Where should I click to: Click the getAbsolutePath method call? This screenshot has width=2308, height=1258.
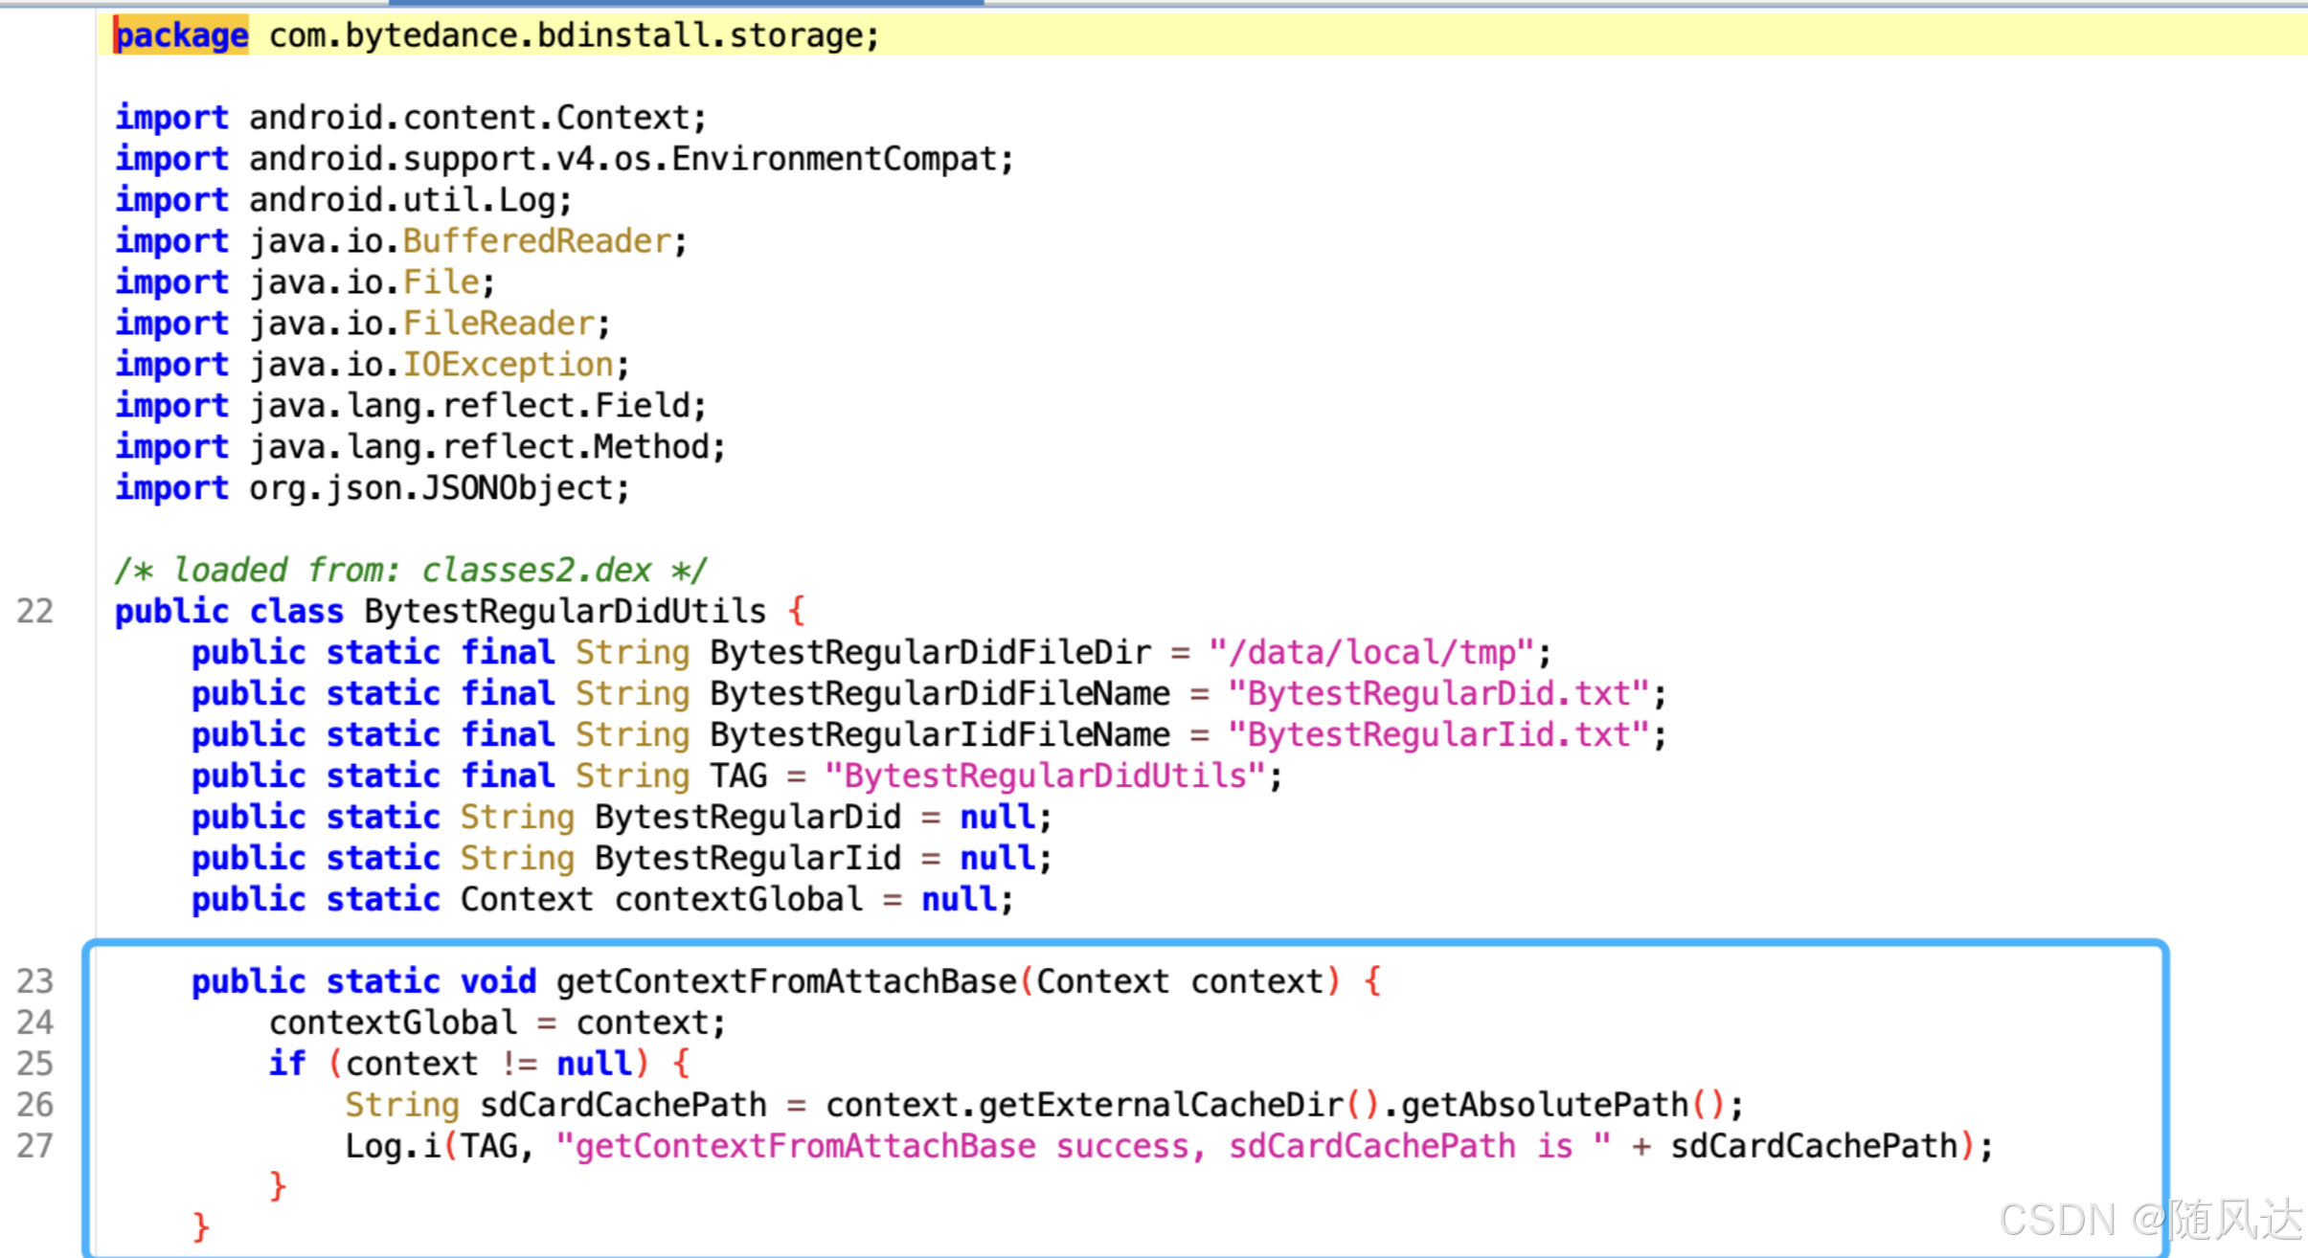point(1544,1106)
